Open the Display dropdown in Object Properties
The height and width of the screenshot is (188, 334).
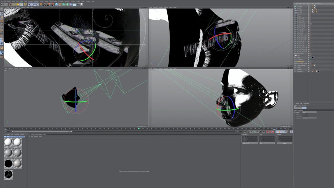(310, 112)
